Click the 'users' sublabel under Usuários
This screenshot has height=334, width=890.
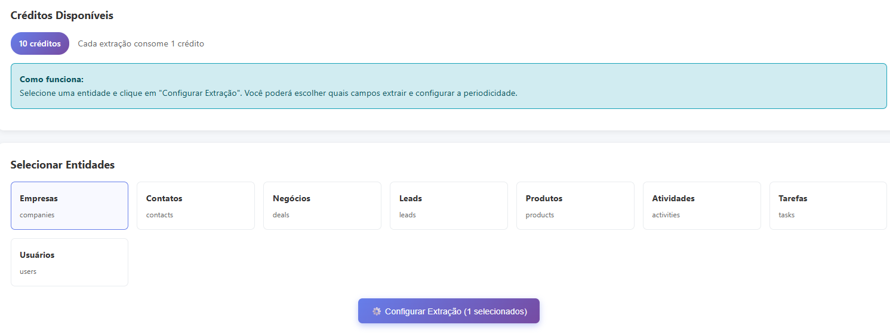point(28,271)
